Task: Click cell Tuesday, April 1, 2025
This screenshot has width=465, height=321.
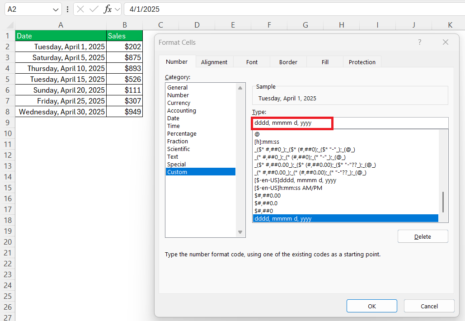Action: coord(61,47)
